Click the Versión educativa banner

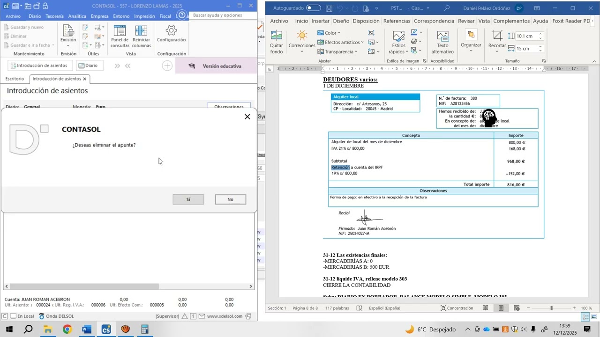(x=216, y=66)
